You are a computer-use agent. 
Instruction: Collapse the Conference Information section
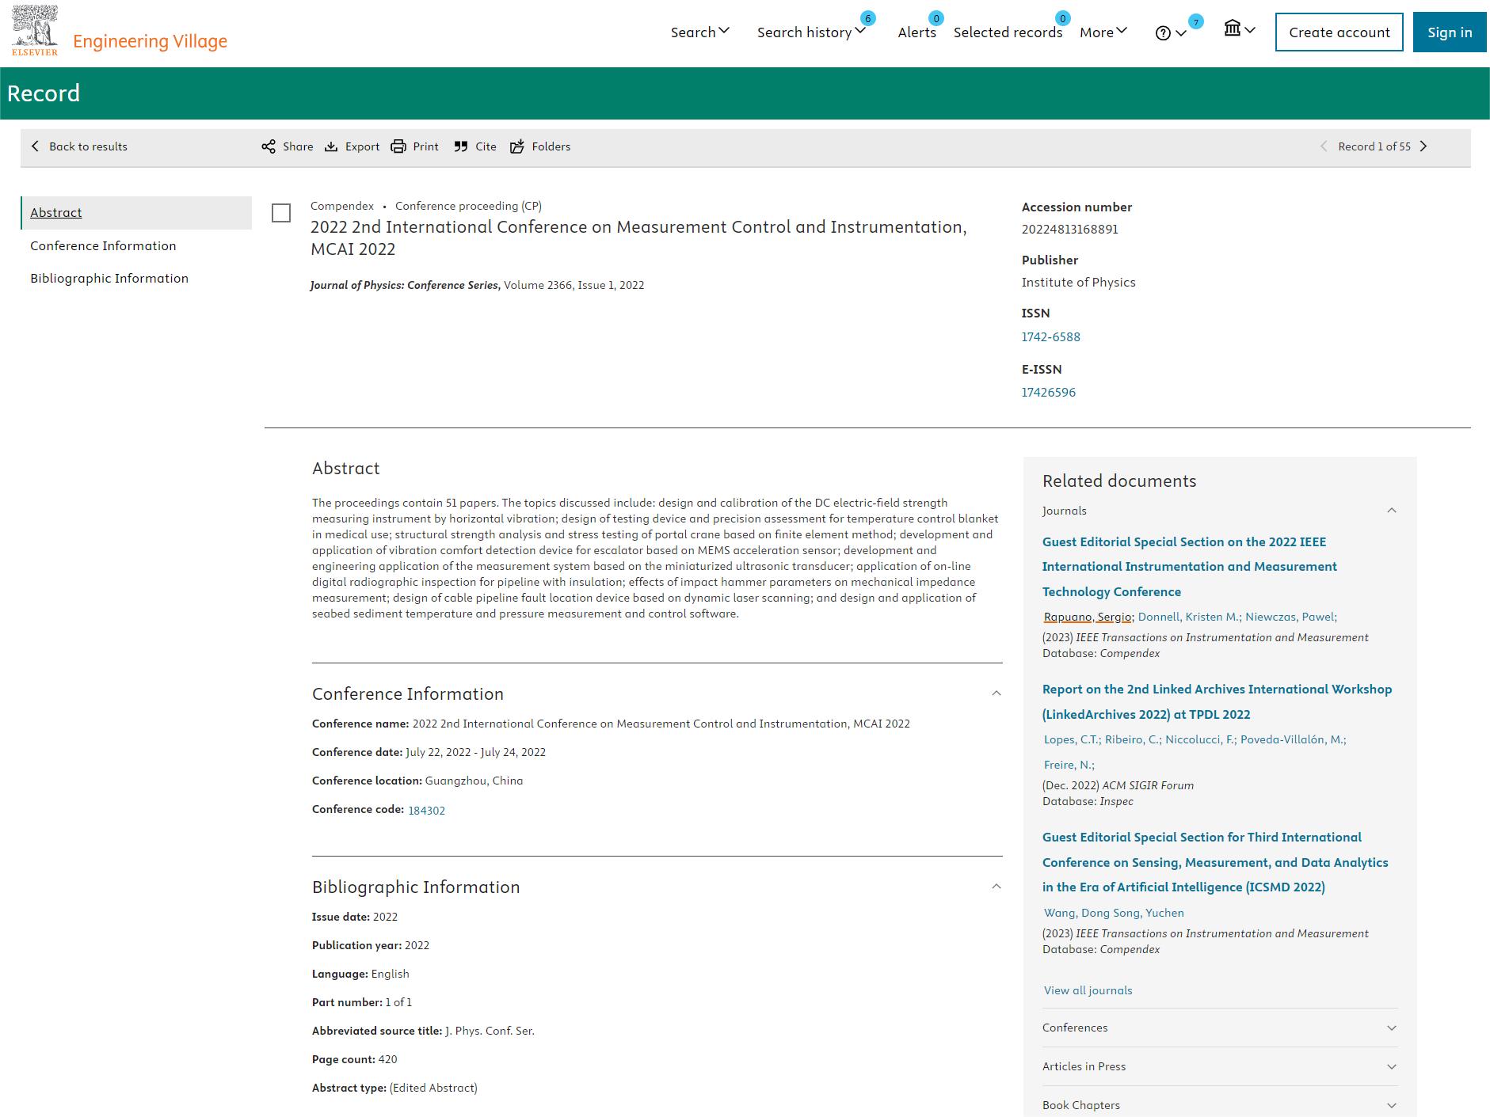pos(996,693)
